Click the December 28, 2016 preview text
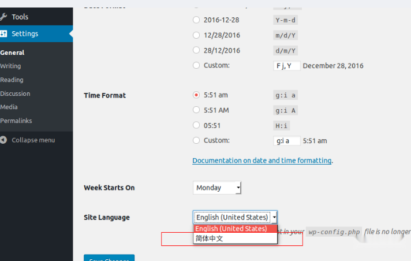The image size is (411, 261). click(x=333, y=66)
